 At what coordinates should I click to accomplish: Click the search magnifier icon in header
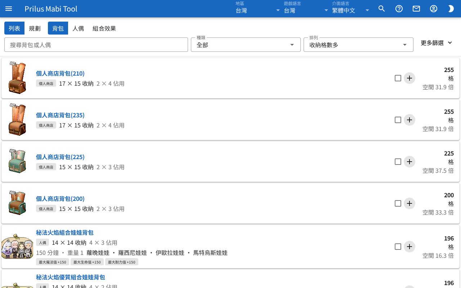382,9
